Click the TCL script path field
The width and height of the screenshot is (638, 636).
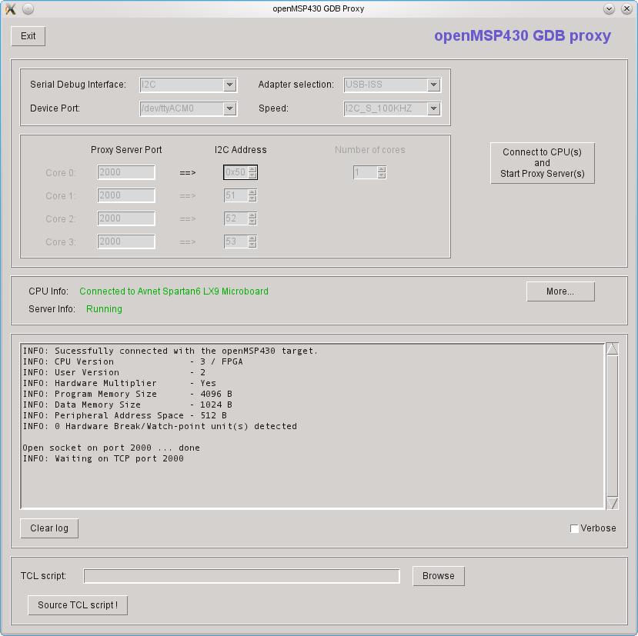pyautogui.click(x=242, y=576)
